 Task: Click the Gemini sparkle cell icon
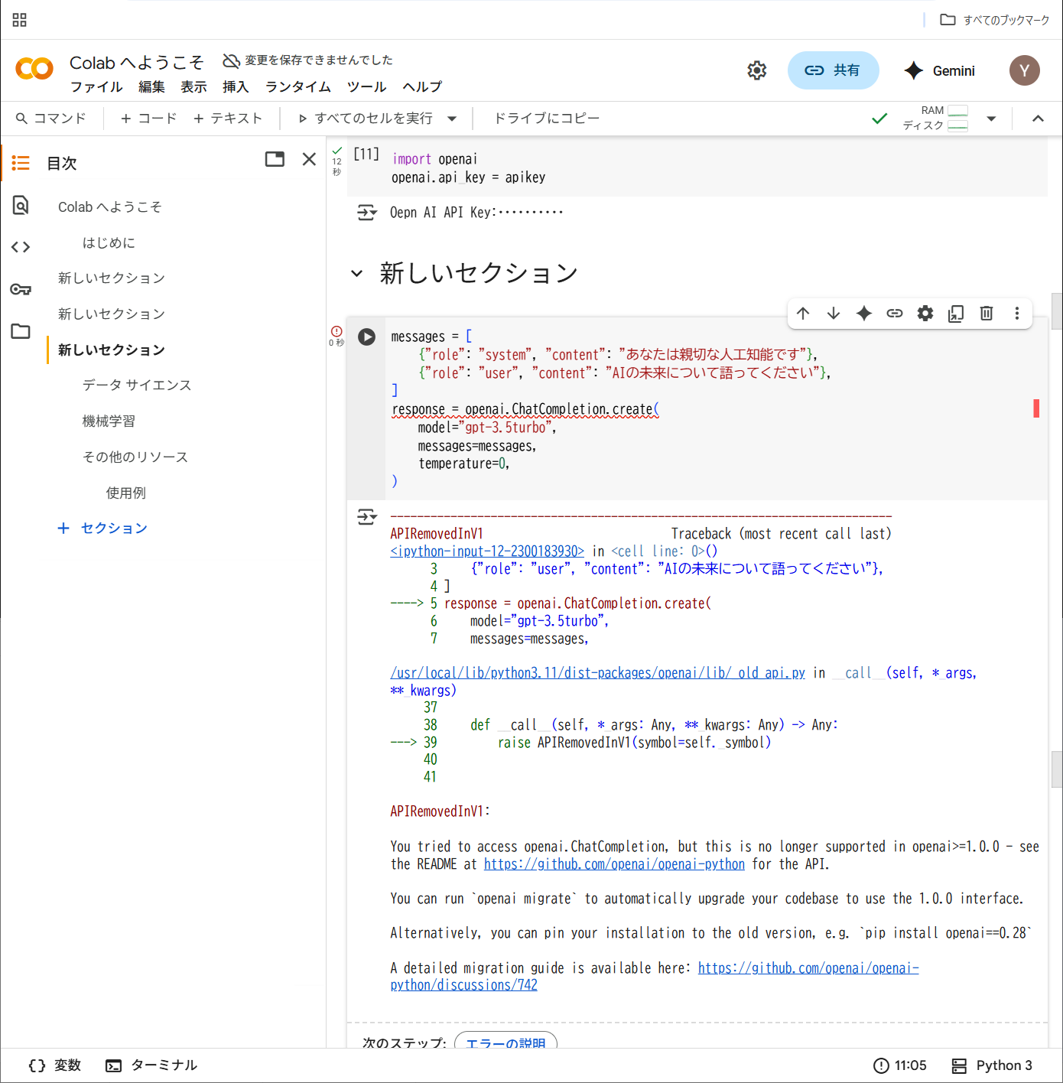[x=864, y=314]
